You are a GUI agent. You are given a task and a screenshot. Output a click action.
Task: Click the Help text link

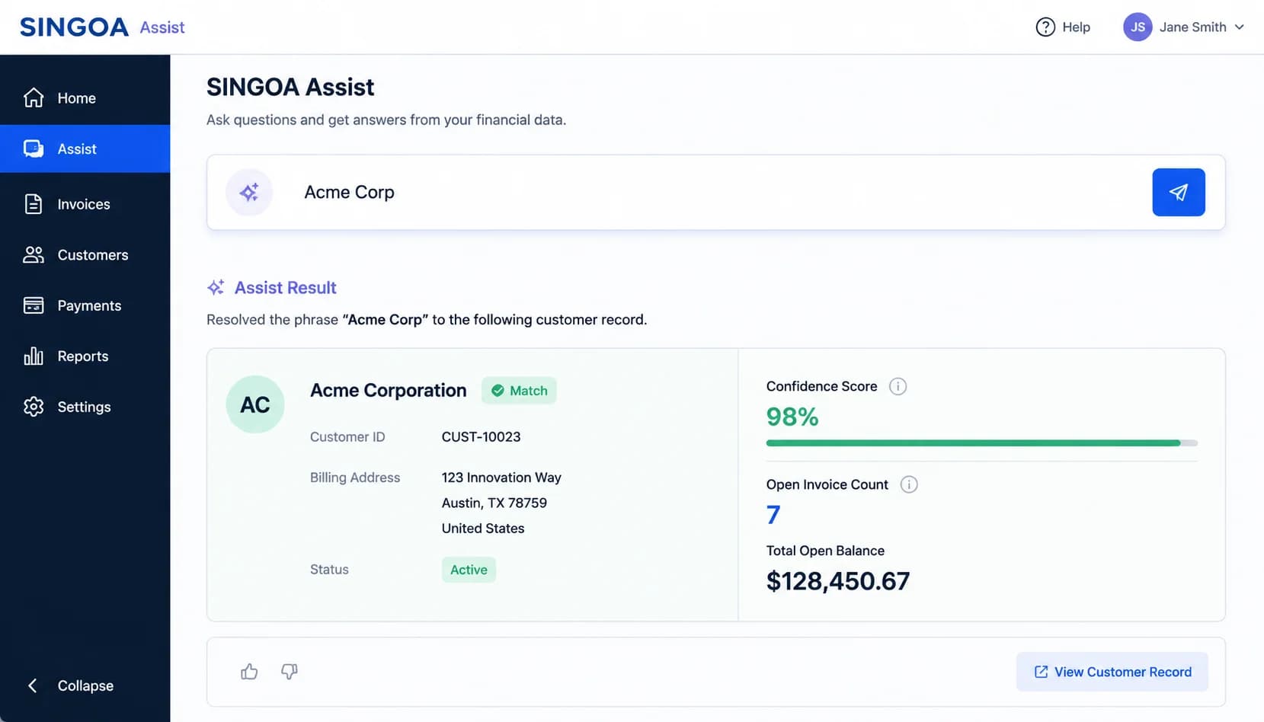[1076, 27]
